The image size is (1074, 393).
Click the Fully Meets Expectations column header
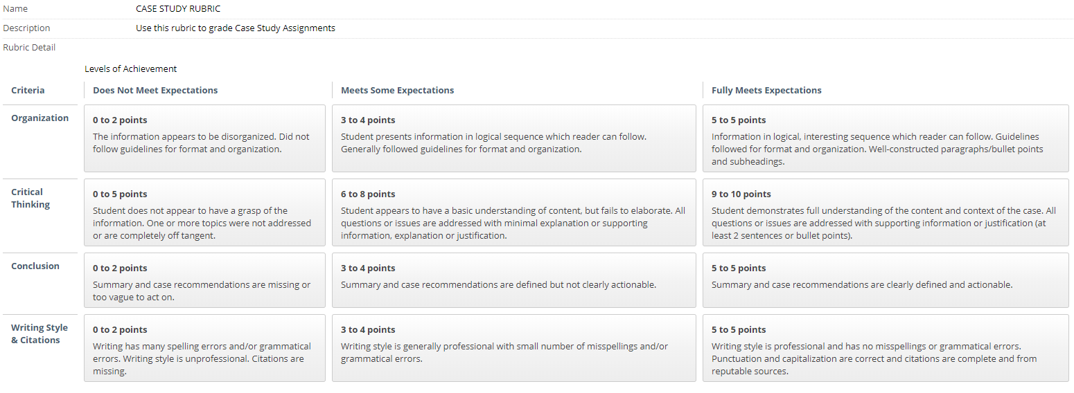766,91
